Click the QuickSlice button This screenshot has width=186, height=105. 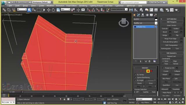pyautogui.click(x=166, y=85)
